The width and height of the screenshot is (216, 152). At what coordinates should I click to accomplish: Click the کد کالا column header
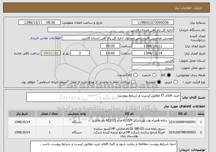click(x=182, y=114)
